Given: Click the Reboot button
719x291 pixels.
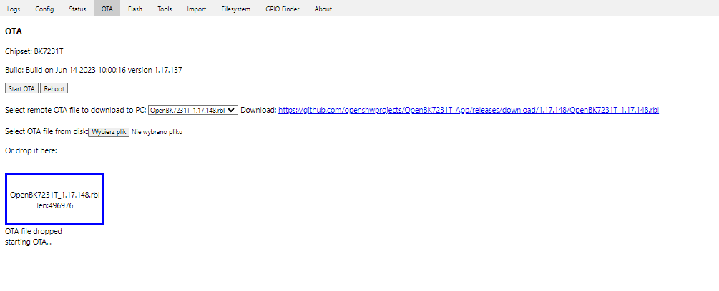Looking at the screenshot, I should click(54, 88).
